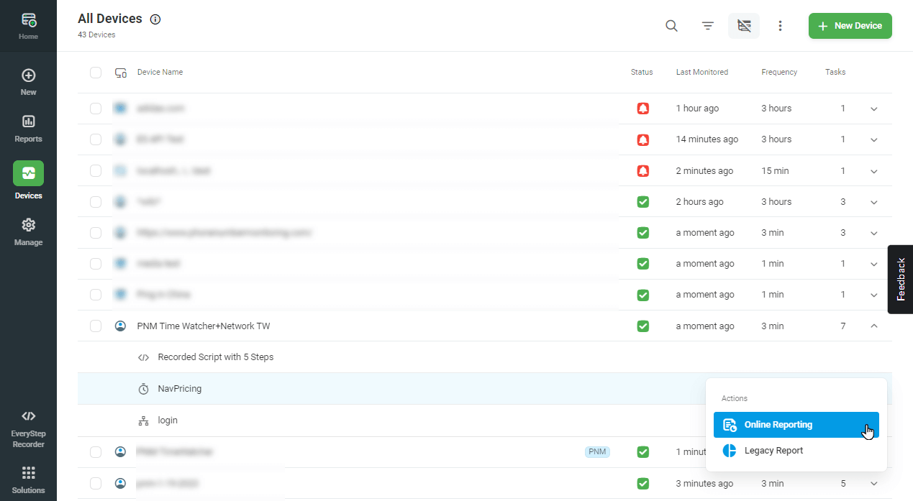
Task: Go to Manage settings in sidebar
Action: point(28,231)
